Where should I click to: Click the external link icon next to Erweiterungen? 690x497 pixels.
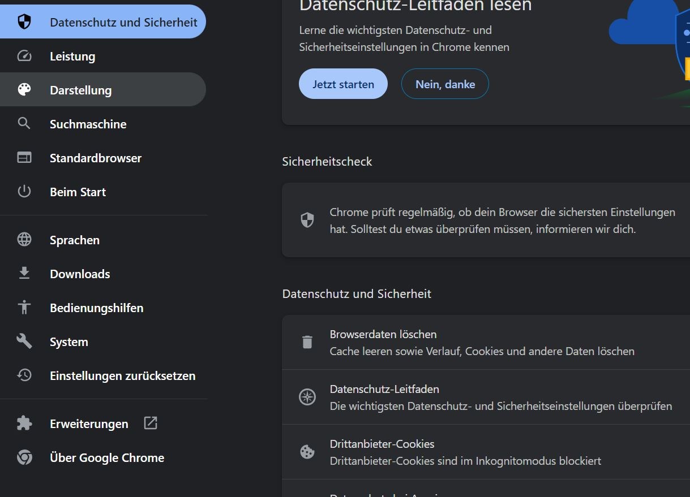151,423
